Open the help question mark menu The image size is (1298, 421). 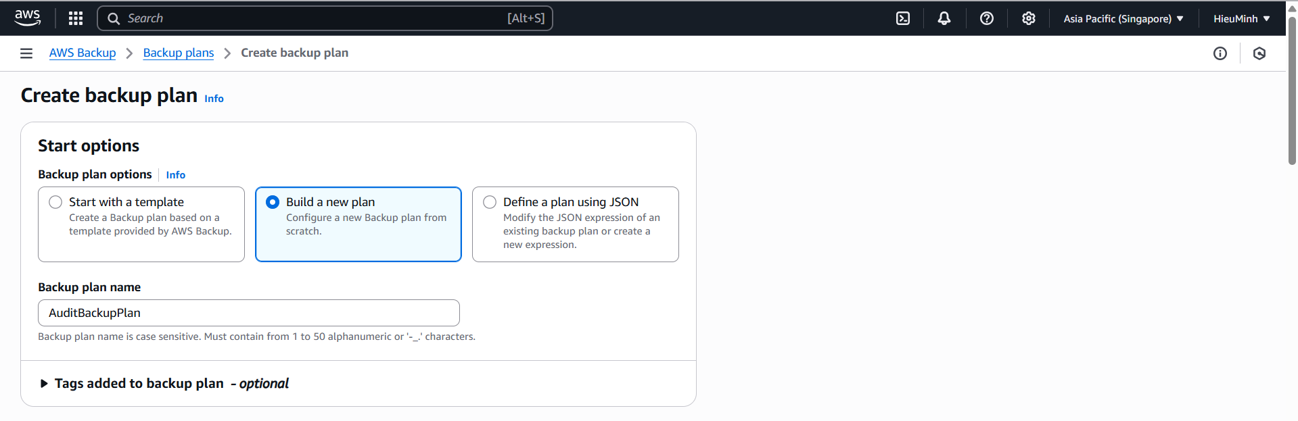(987, 18)
